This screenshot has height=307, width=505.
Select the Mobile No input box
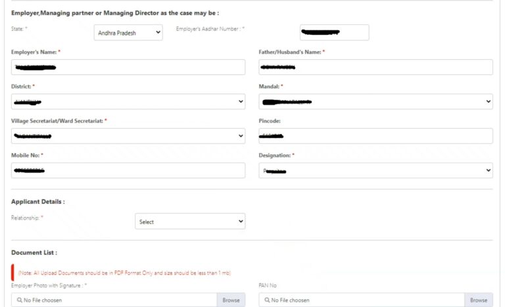[128, 170]
